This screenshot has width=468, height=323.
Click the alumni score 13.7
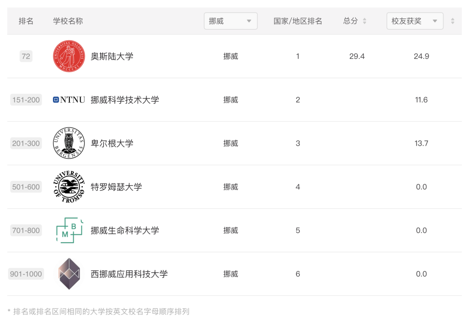pos(422,143)
